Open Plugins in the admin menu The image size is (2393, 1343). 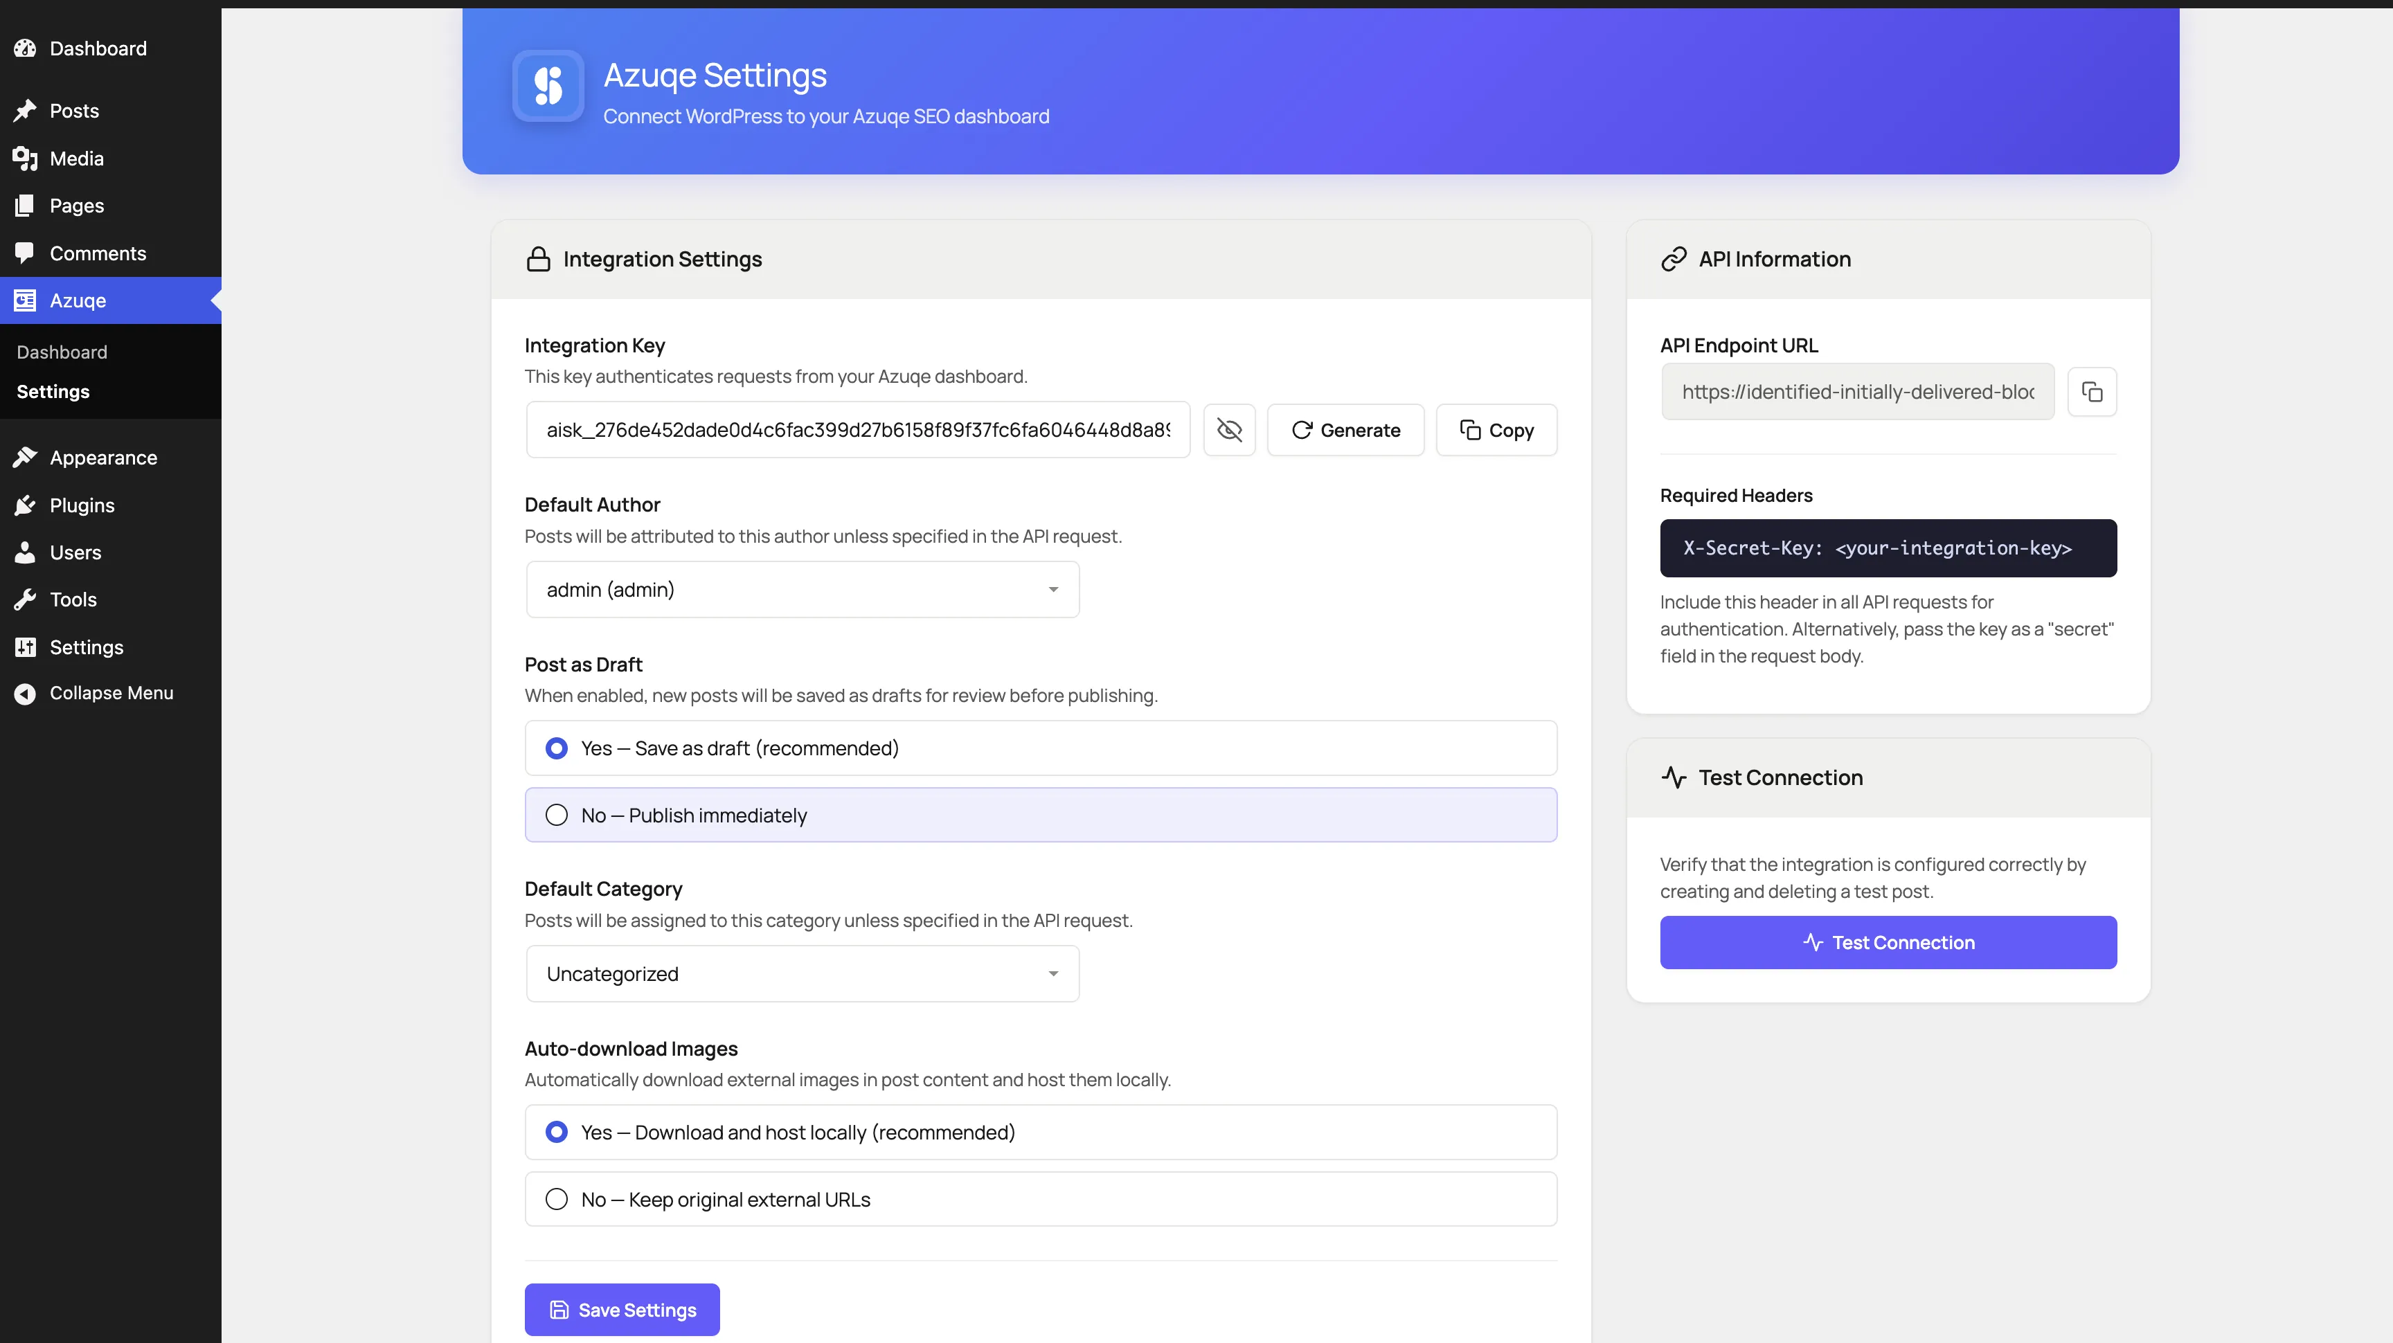[x=111, y=505]
